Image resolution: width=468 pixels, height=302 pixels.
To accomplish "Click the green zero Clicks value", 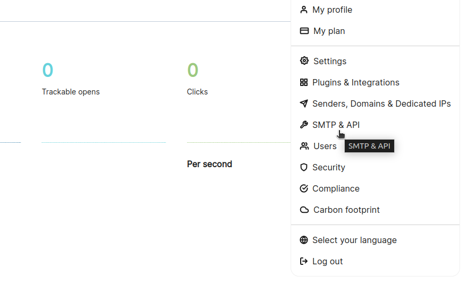I will pos(192,70).
